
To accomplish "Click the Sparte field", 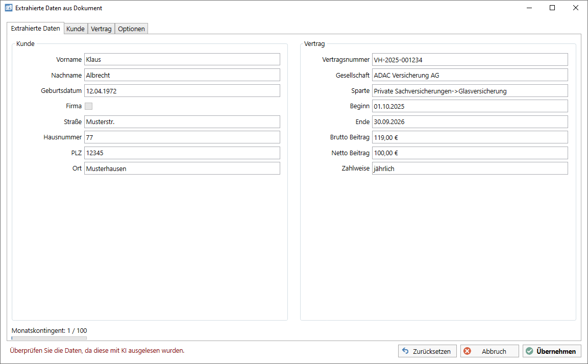I will pos(470,91).
